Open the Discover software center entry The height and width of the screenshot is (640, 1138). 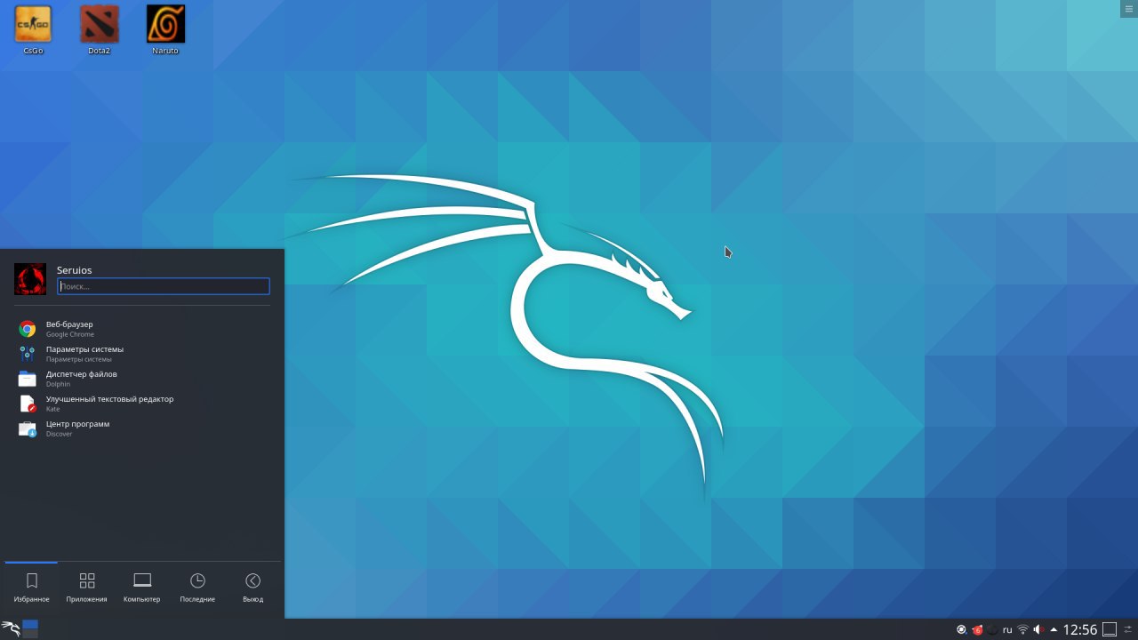pos(142,428)
